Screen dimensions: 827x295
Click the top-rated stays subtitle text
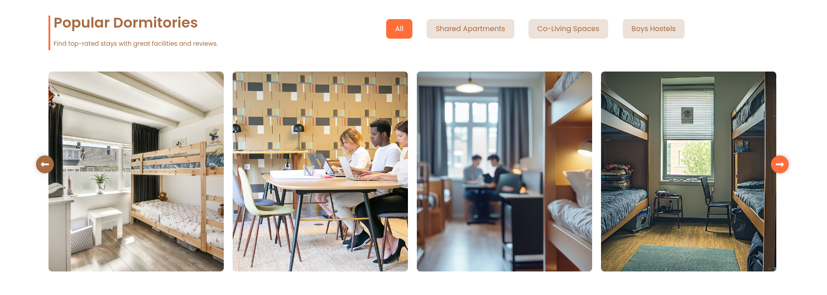coord(136,44)
